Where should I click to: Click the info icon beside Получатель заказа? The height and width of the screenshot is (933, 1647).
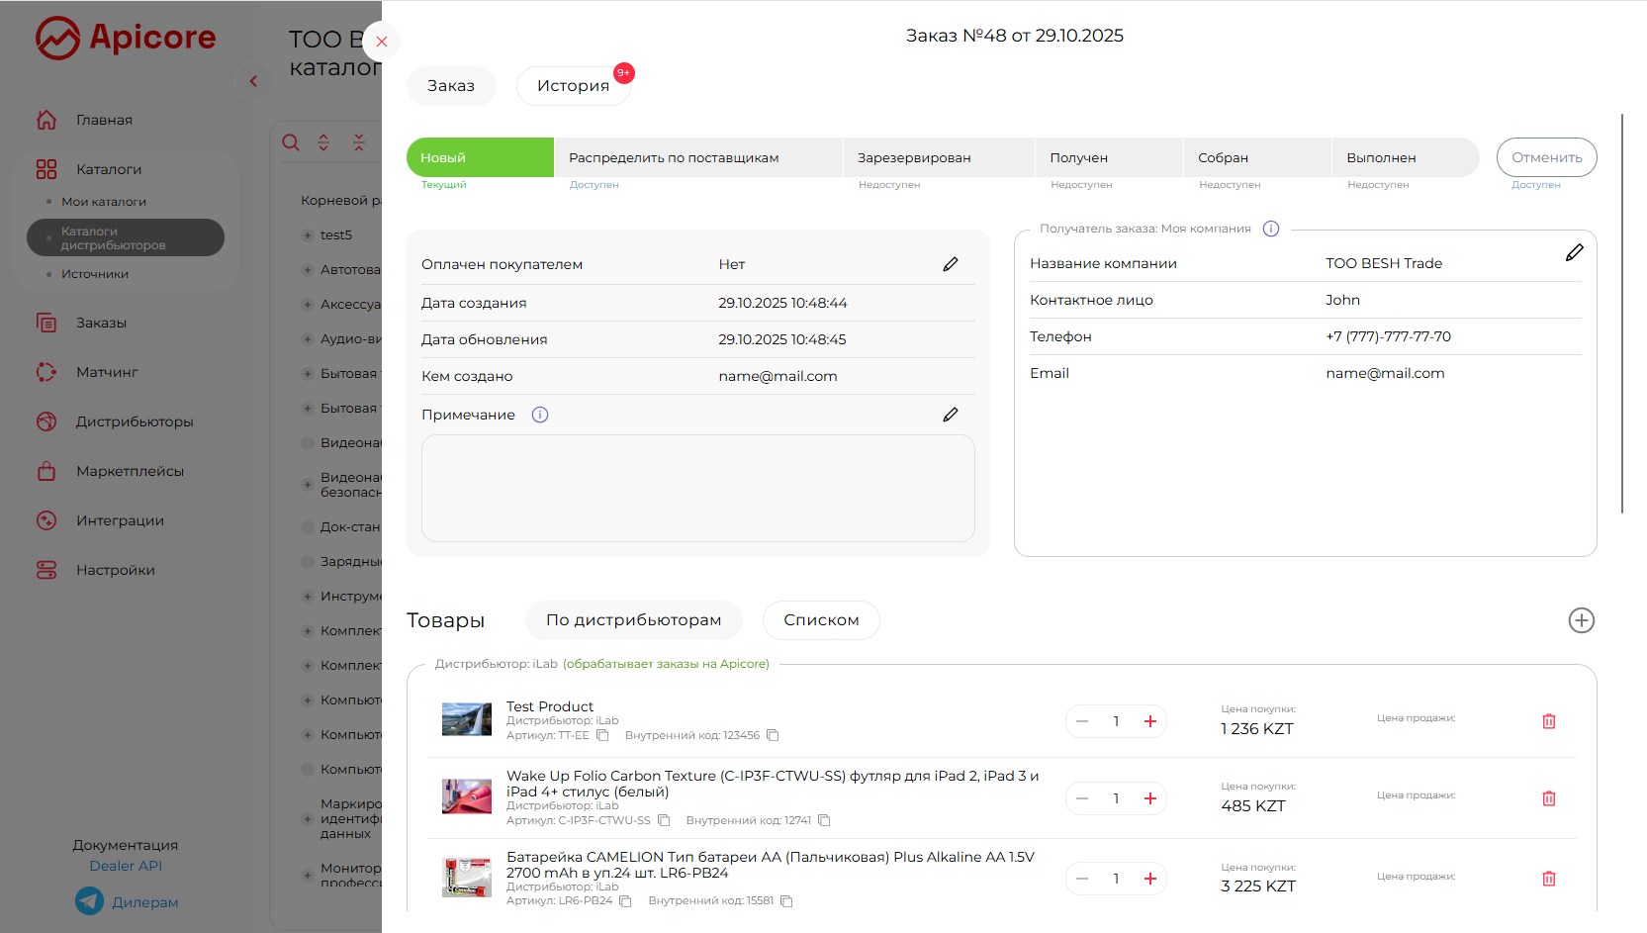tap(1271, 229)
